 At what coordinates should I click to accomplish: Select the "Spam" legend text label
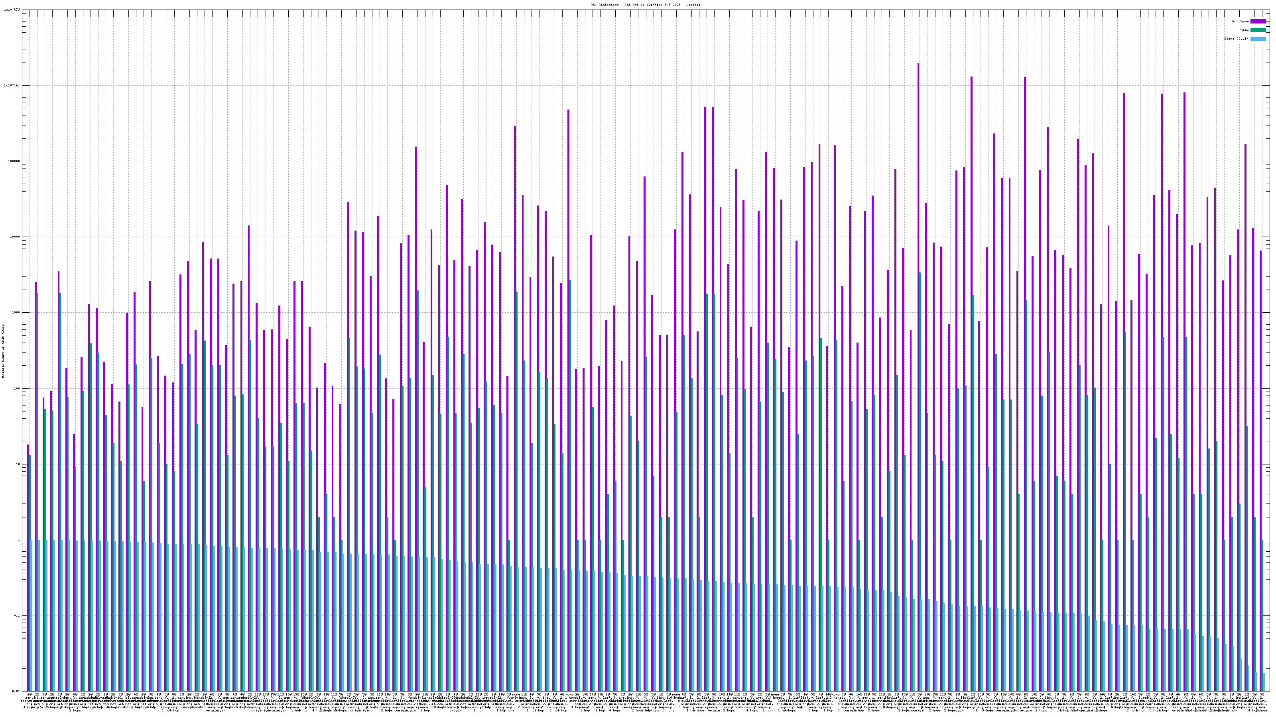[1244, 30]
